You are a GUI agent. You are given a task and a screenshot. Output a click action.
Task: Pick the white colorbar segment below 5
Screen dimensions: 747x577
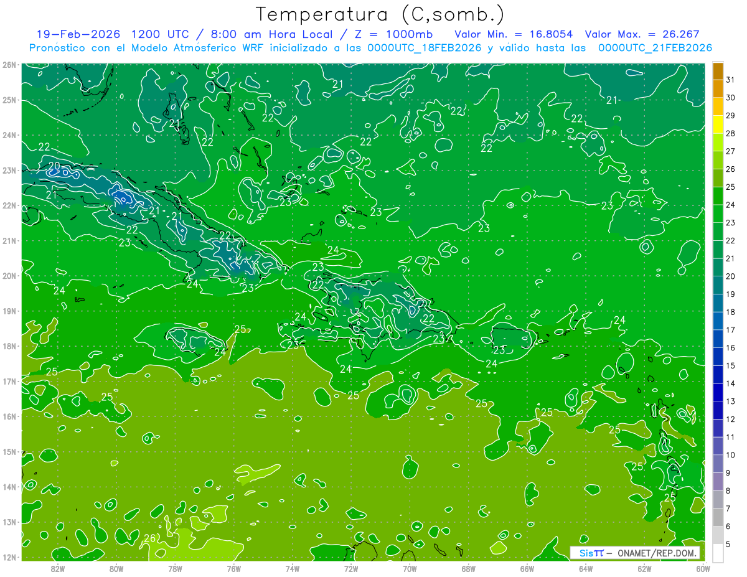(x=718, y=552)
